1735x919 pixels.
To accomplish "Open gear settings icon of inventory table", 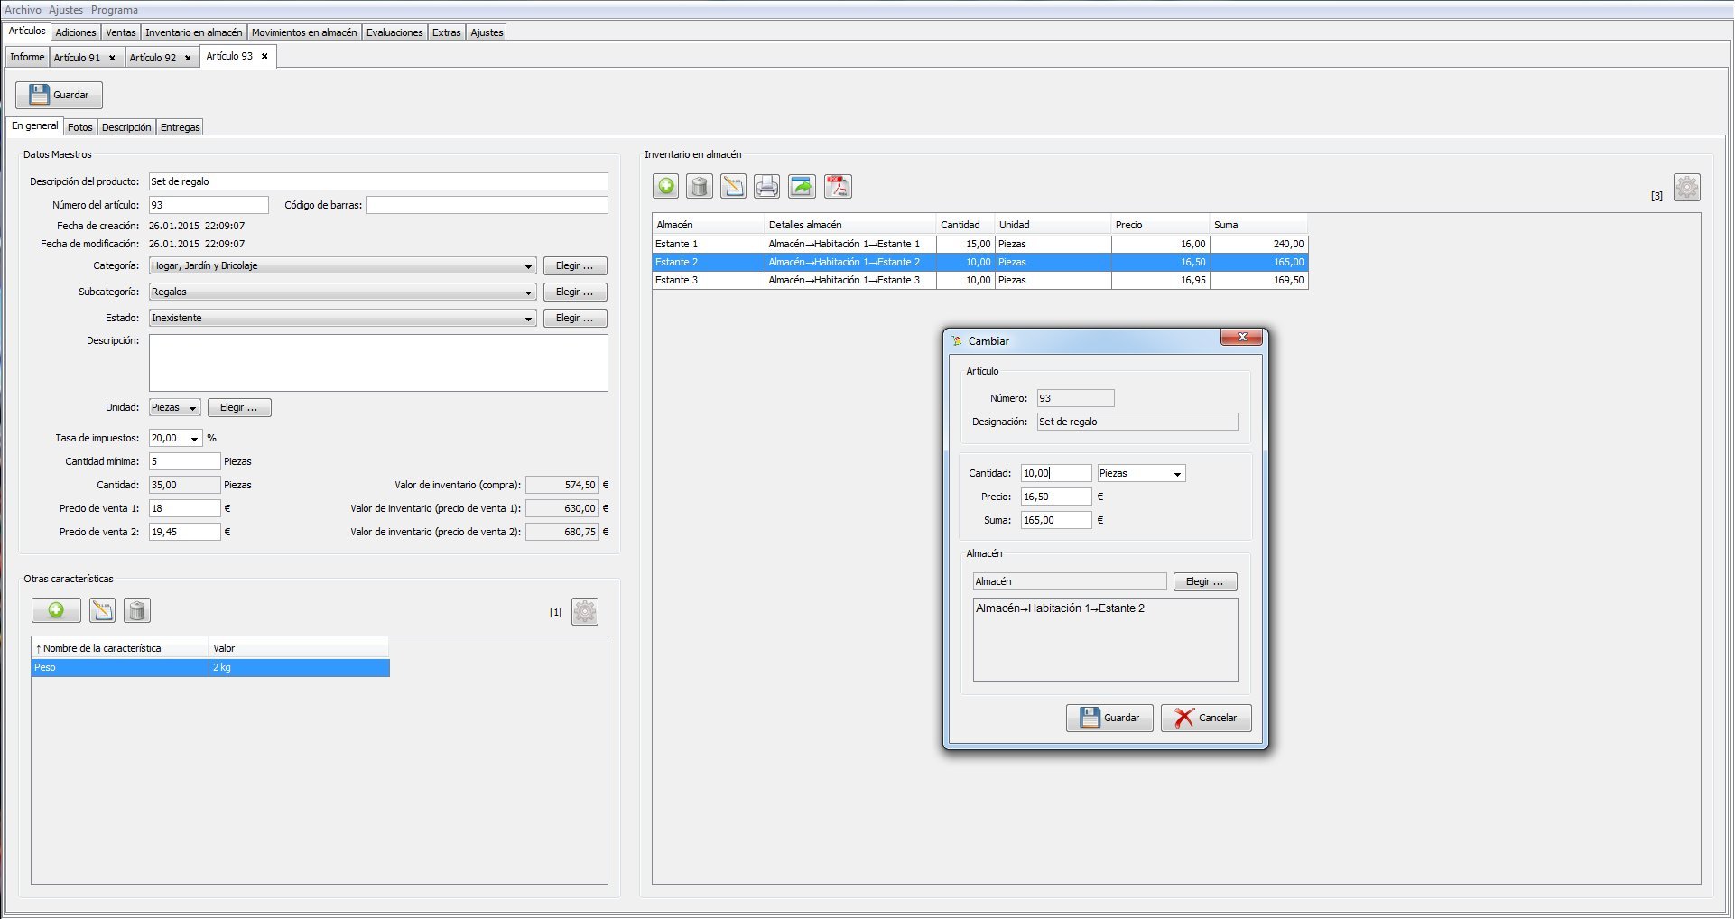I will [x=1687, y=188].
